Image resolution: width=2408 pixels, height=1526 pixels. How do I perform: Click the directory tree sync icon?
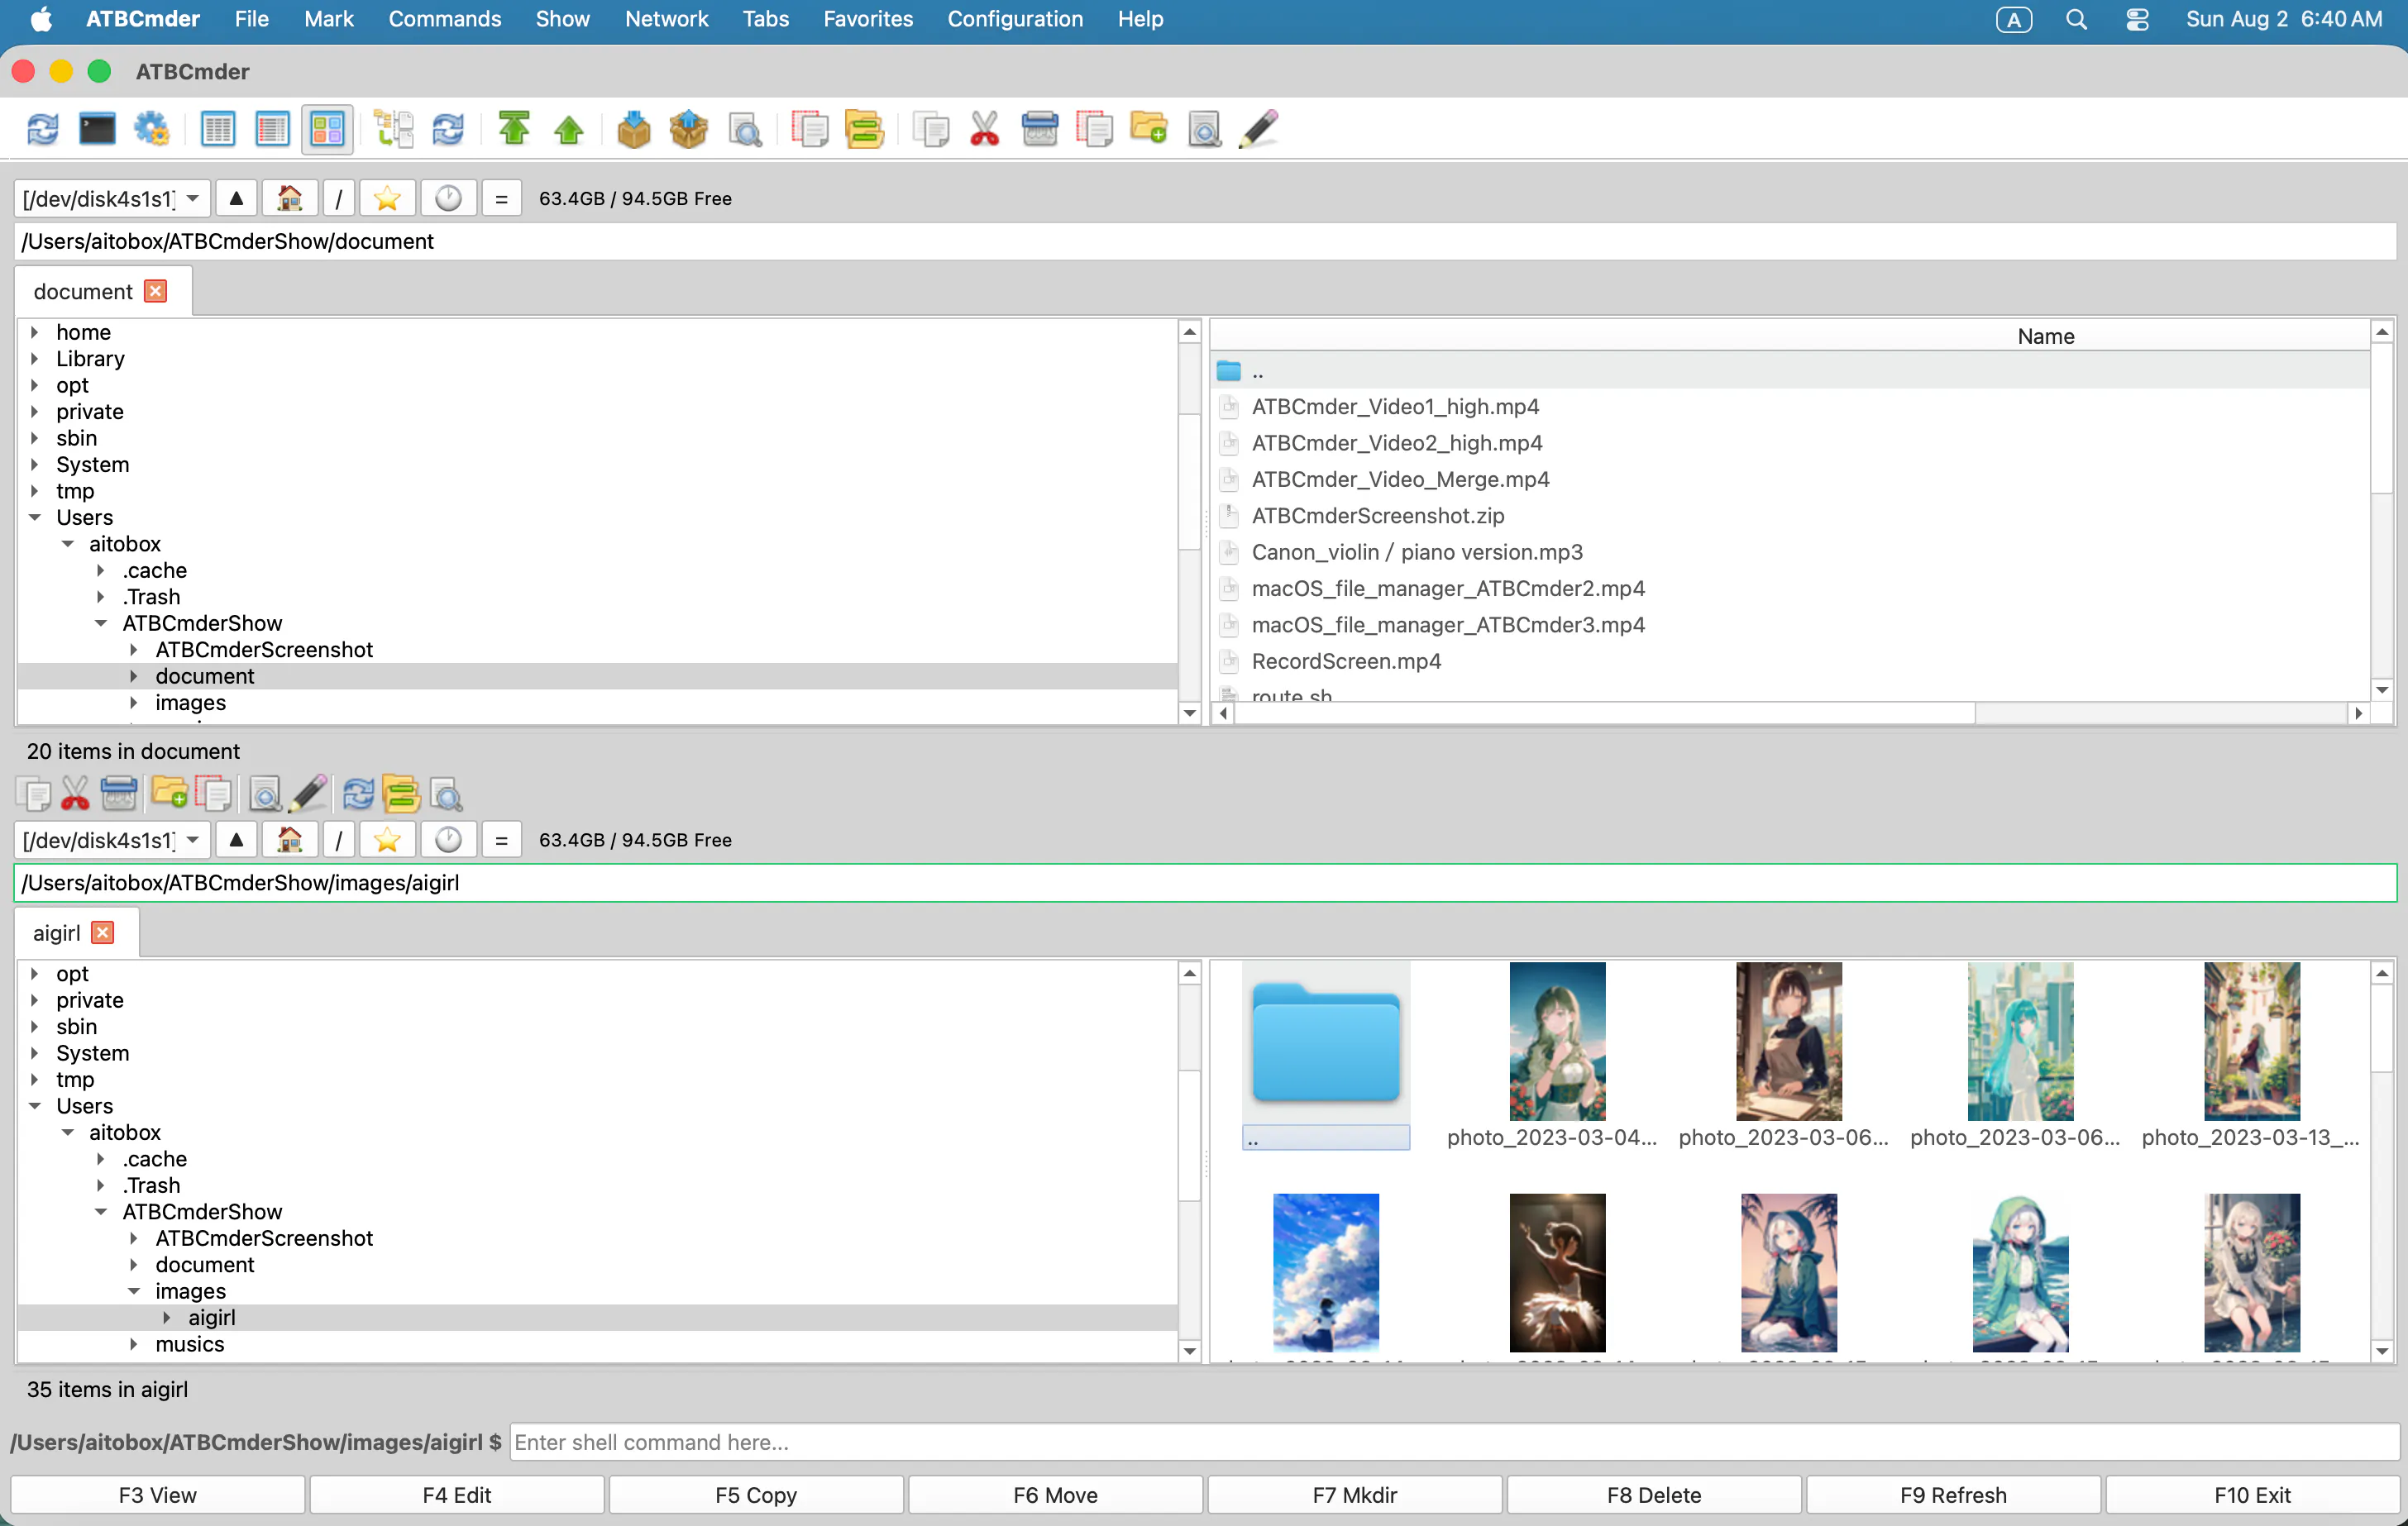click(394, 129)
